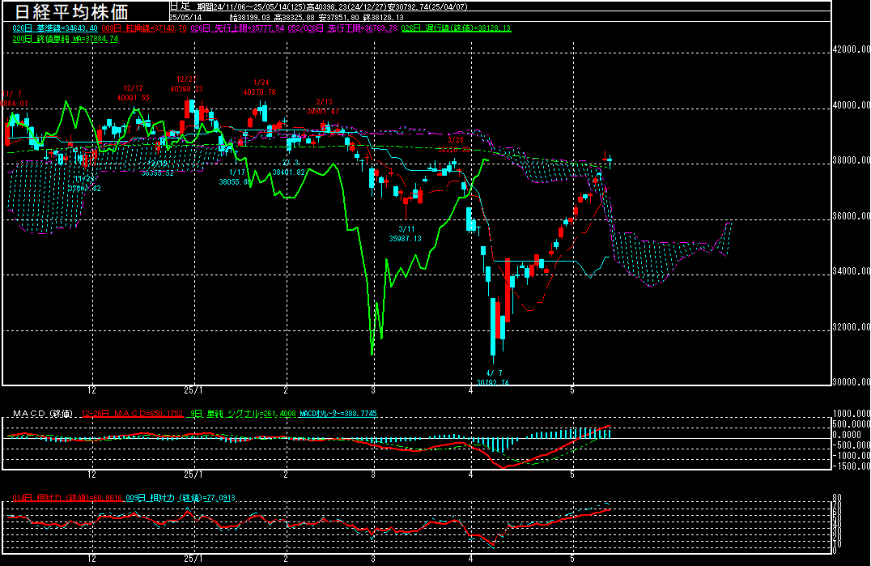This screenshot has height=566, width=871.
Task: Click the 12-26日 MACD=650.1752 legend label
Action: pyautogui.click(x=132, y=414)
